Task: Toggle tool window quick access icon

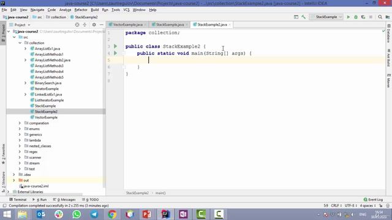Action: (4, 205)
